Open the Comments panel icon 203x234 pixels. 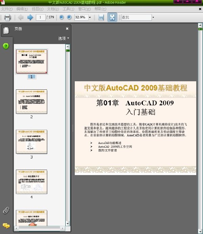(x=6, y=226)
